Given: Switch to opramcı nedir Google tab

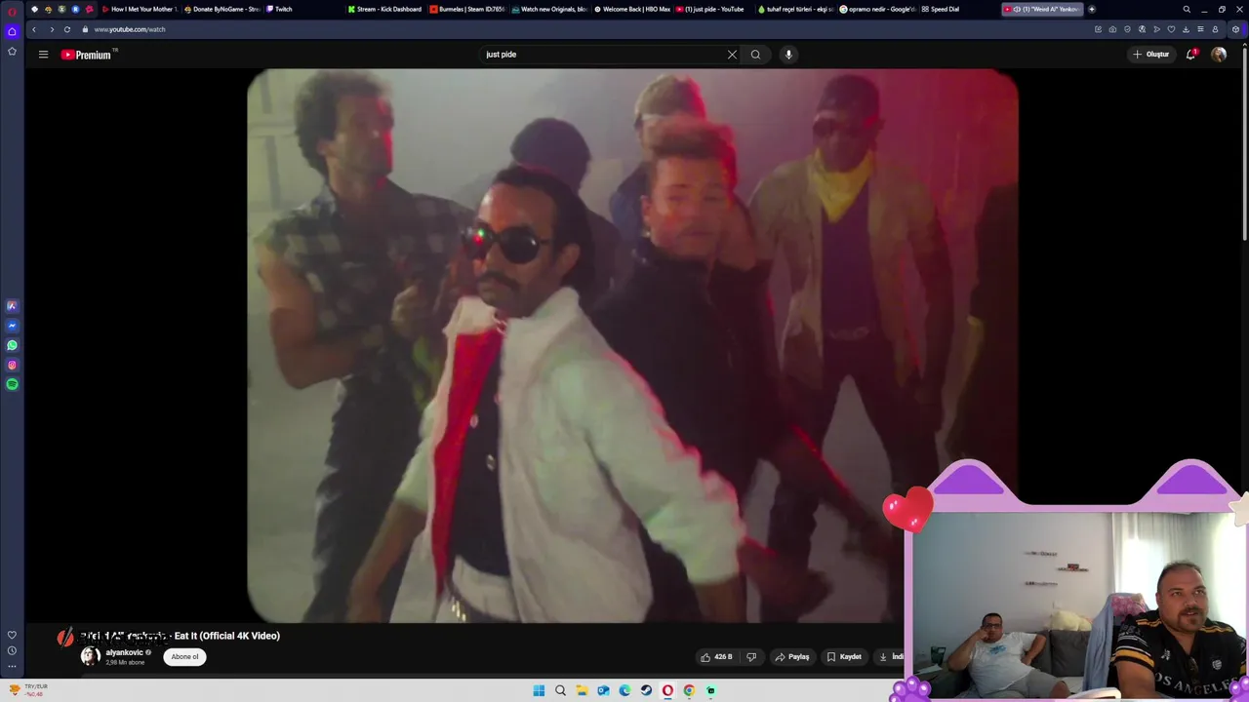Looking at the screenshot, I should coord(878,9).
